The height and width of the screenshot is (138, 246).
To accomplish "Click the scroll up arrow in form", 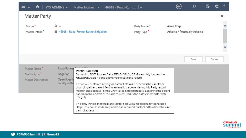I will [x=225, y=26].
